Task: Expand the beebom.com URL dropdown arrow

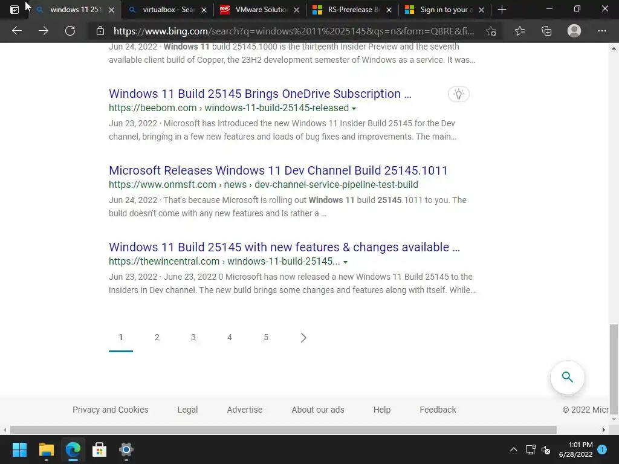Action: 354,109
